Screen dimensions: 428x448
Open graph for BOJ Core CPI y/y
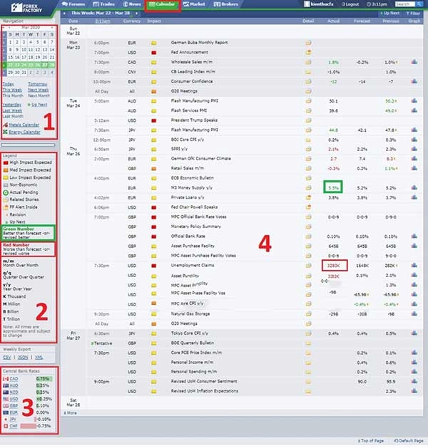tap(414, 140)
